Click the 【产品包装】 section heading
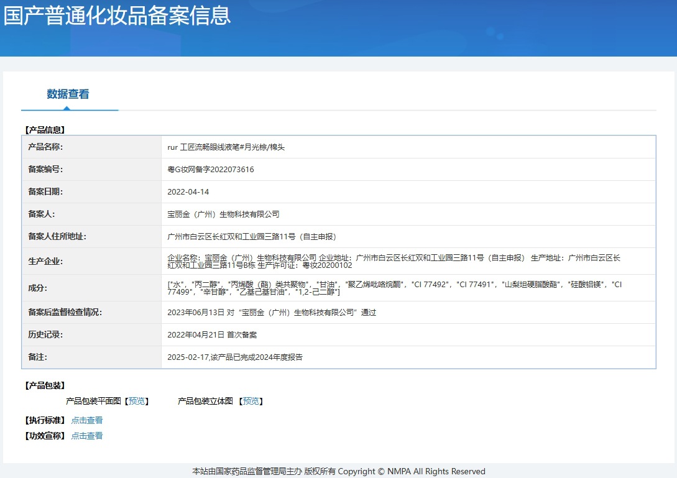677x478 pixels. point(45,385)
